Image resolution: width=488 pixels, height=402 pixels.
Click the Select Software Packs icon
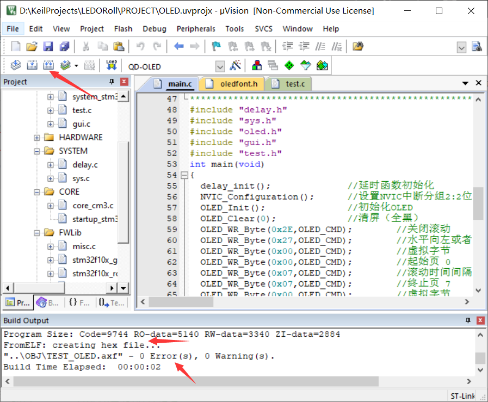pyautogui.click(x=306, y=65)
